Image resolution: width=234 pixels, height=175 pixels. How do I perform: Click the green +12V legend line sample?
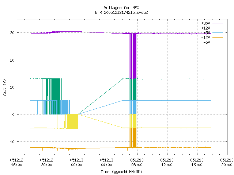pyautogui.click(x=218, y=28)
